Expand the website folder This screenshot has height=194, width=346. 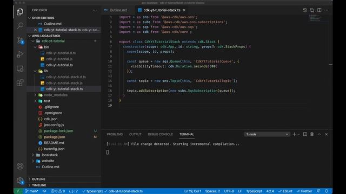click(48, 161)
